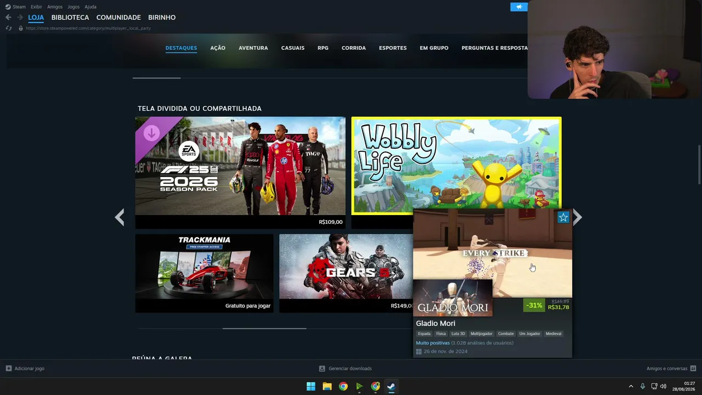Open the Amigos e conversas chat icon
The image size is (702, 395).
(x=693, y=369)
